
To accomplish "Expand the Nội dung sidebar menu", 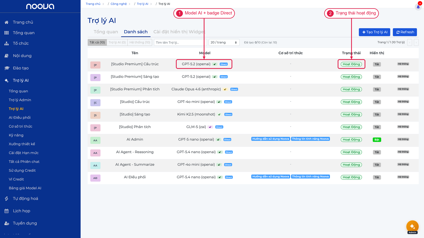I will [x=22, y=56].
